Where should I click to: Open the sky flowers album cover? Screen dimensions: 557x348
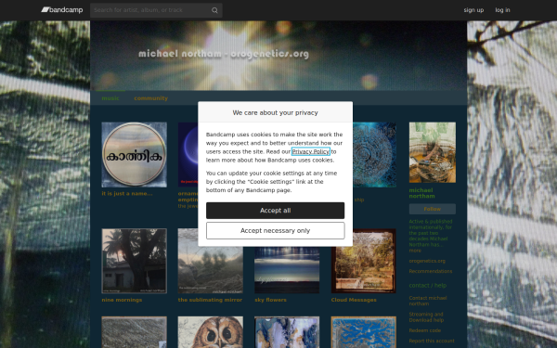click(x=287, y=270)
